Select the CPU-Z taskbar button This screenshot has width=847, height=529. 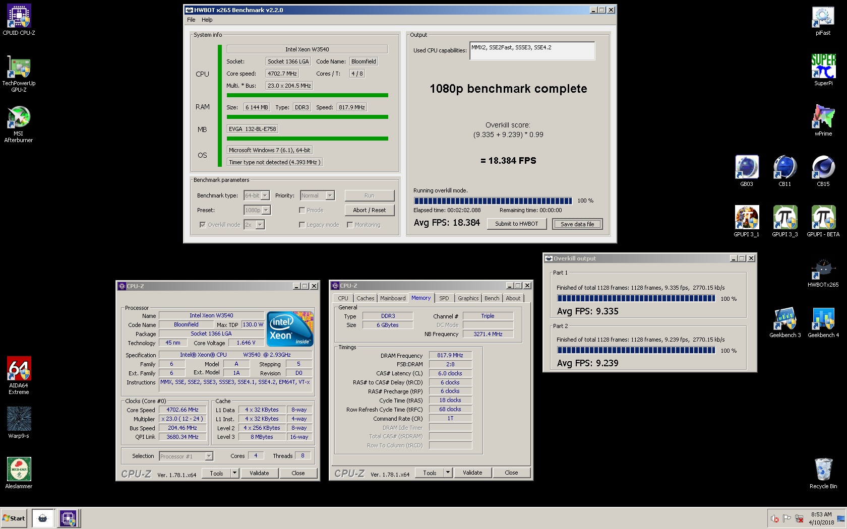click(68, 518)
